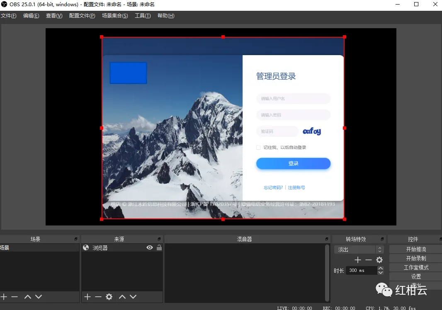Toggle lock on 浏览器 source

click(x=159, y=247)
